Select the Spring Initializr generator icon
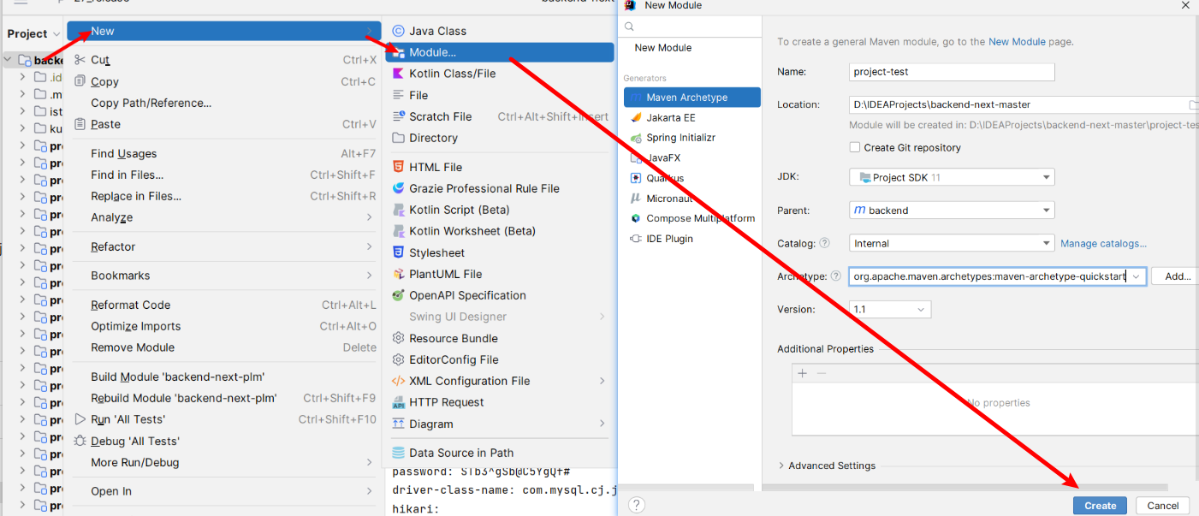This screenshot has height=516, width=1199. coord(636,138)
